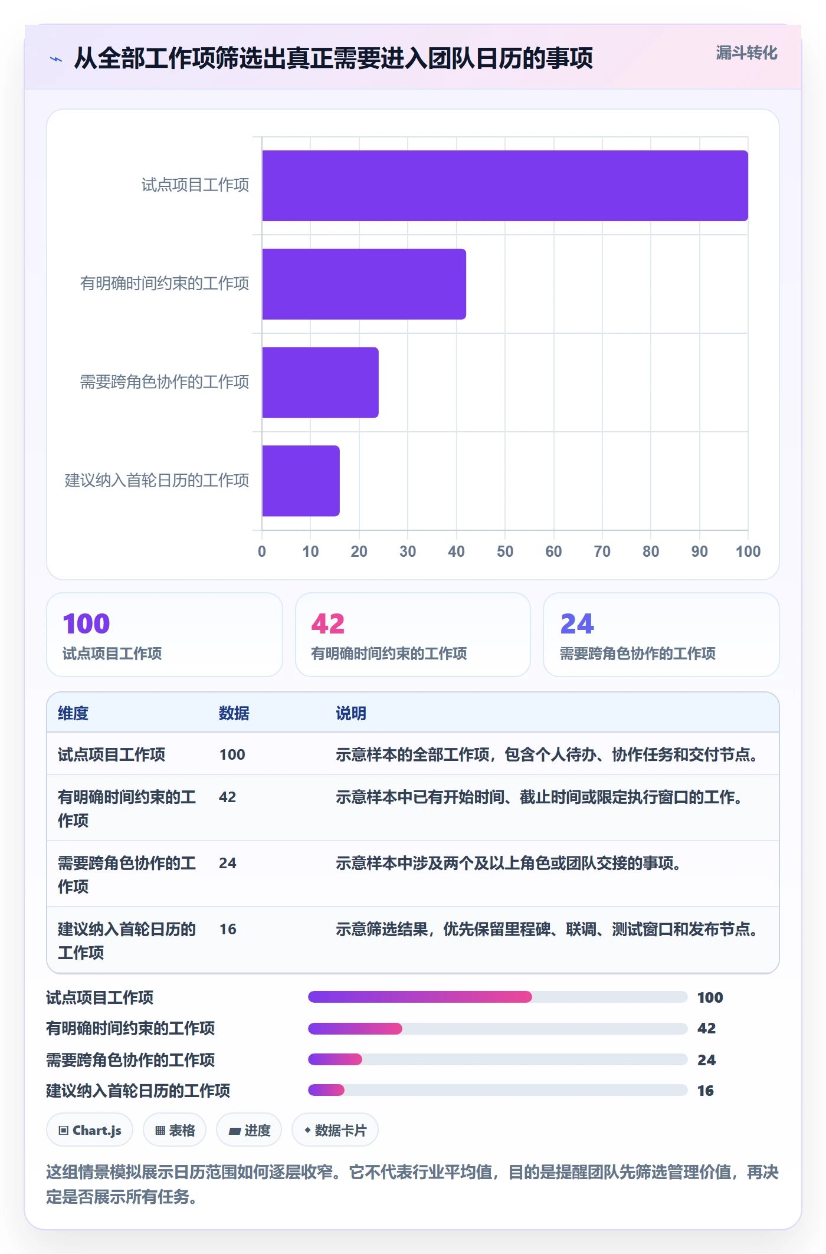Open the stat card showing 42
The width and height of the screenshot is (826, 1254).
[x=413, y=635]
